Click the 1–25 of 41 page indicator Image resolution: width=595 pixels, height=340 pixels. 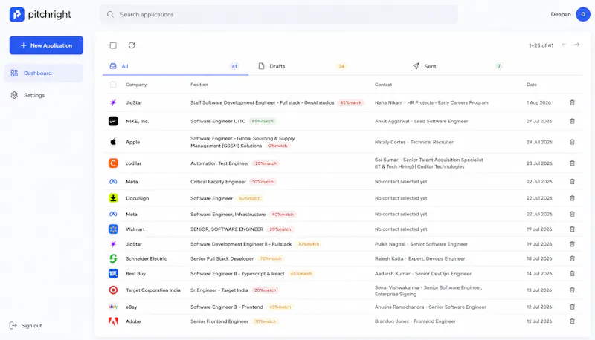click(x=541, y=45)
